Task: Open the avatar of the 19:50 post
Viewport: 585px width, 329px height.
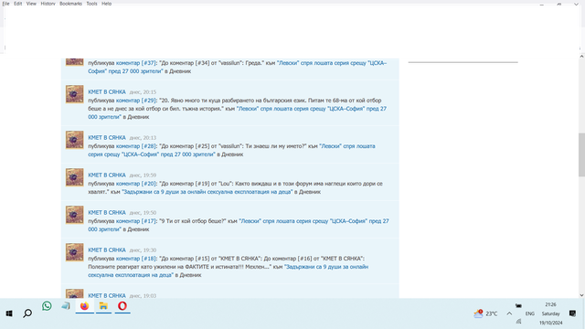Action: (x=75, y=215)
